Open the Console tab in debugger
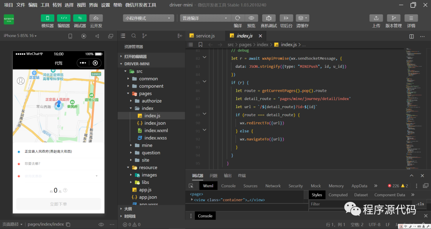Image resolution: width=431 pixels, height=229 pixels. tap(228, 186)
